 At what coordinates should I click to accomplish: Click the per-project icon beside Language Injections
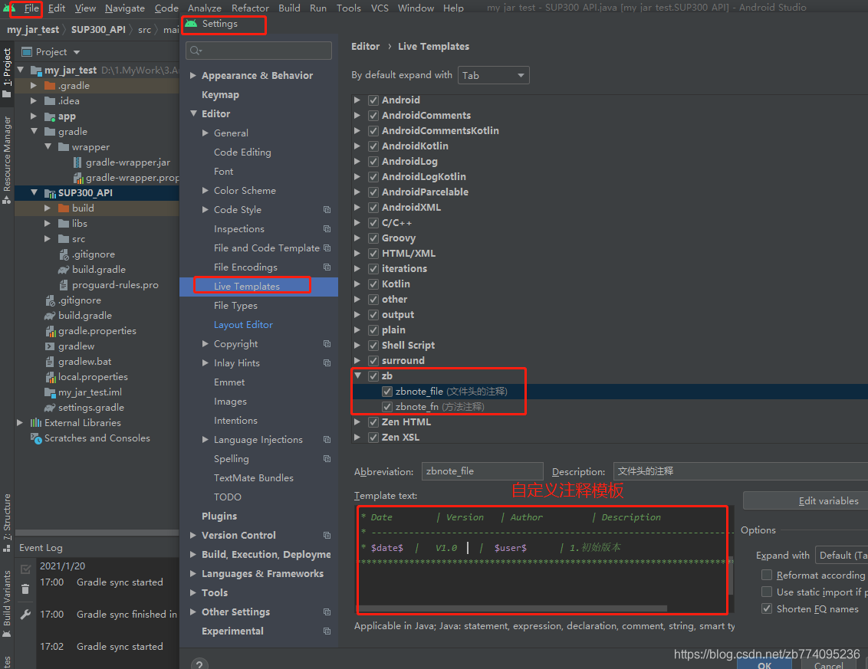point(327,439)
